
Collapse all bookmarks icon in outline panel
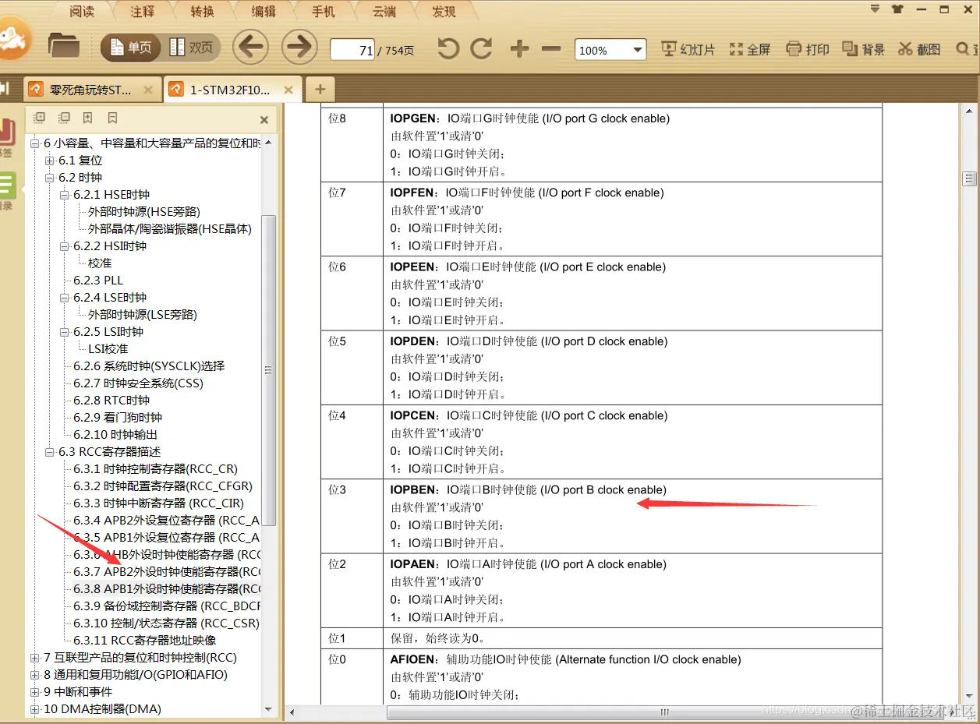point(64,118)
